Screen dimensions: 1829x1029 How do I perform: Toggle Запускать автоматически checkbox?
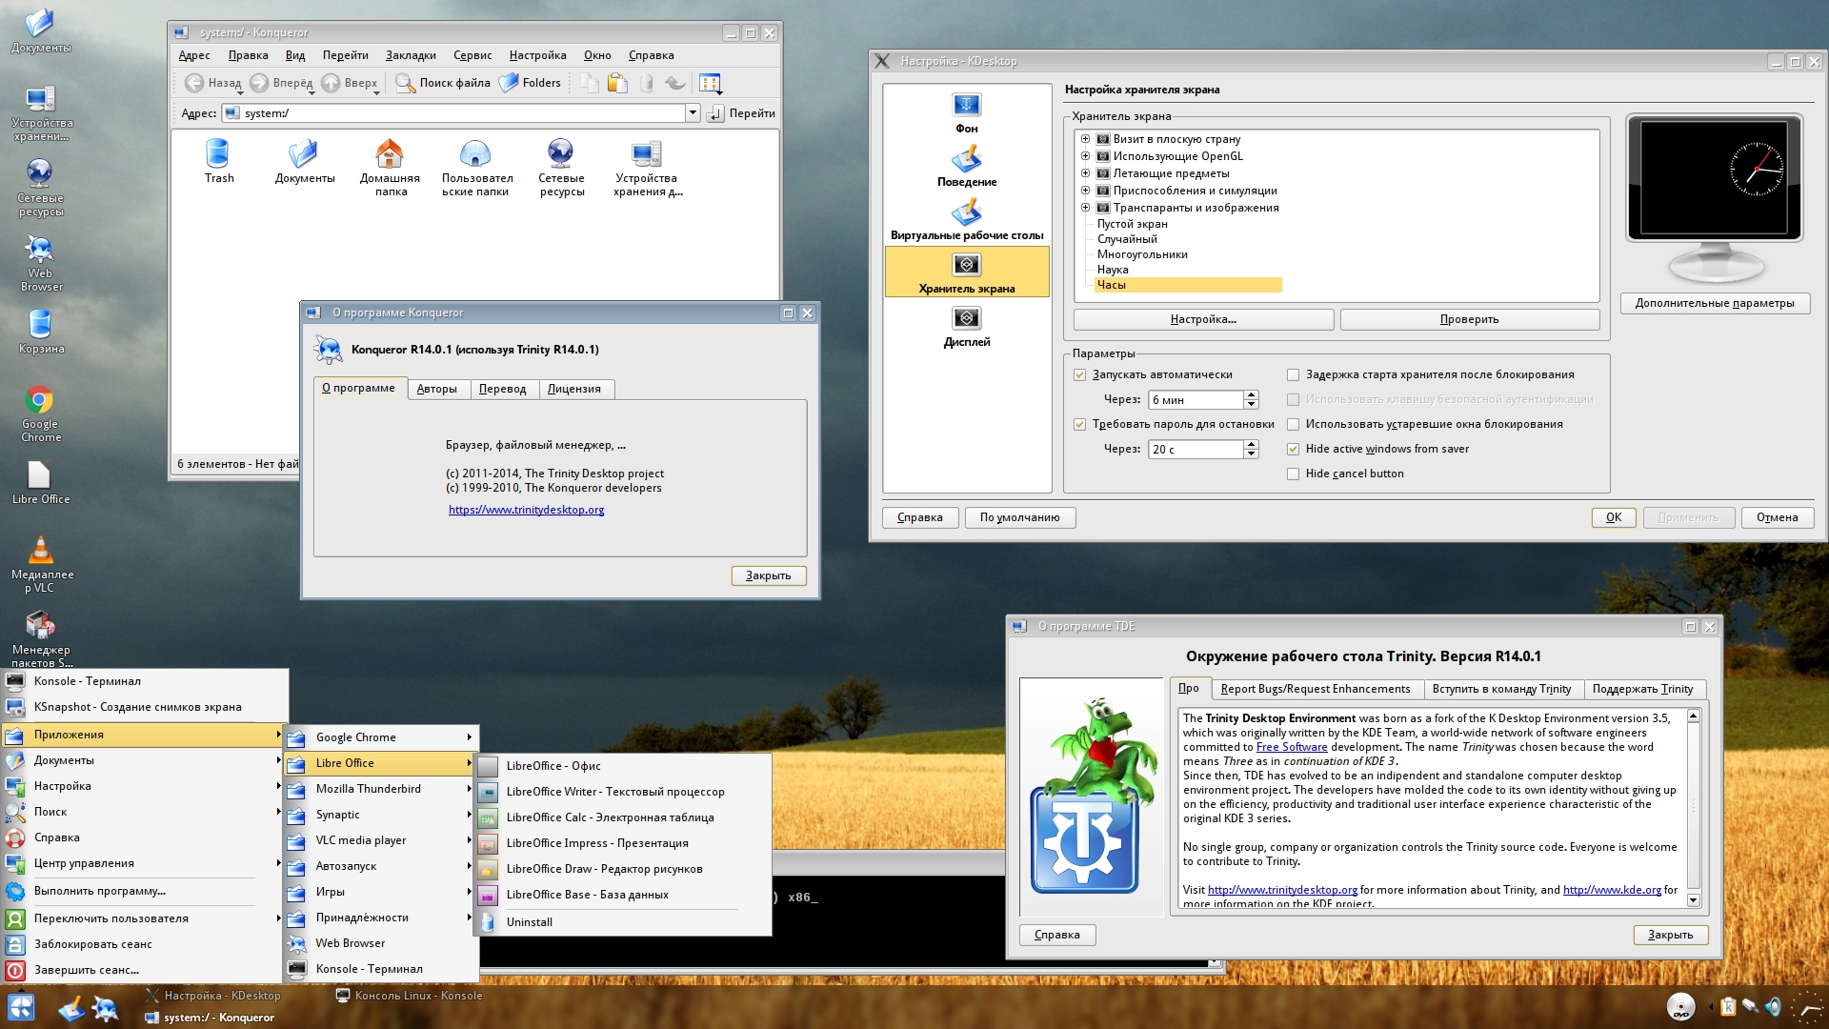(x=1079, y=375)
